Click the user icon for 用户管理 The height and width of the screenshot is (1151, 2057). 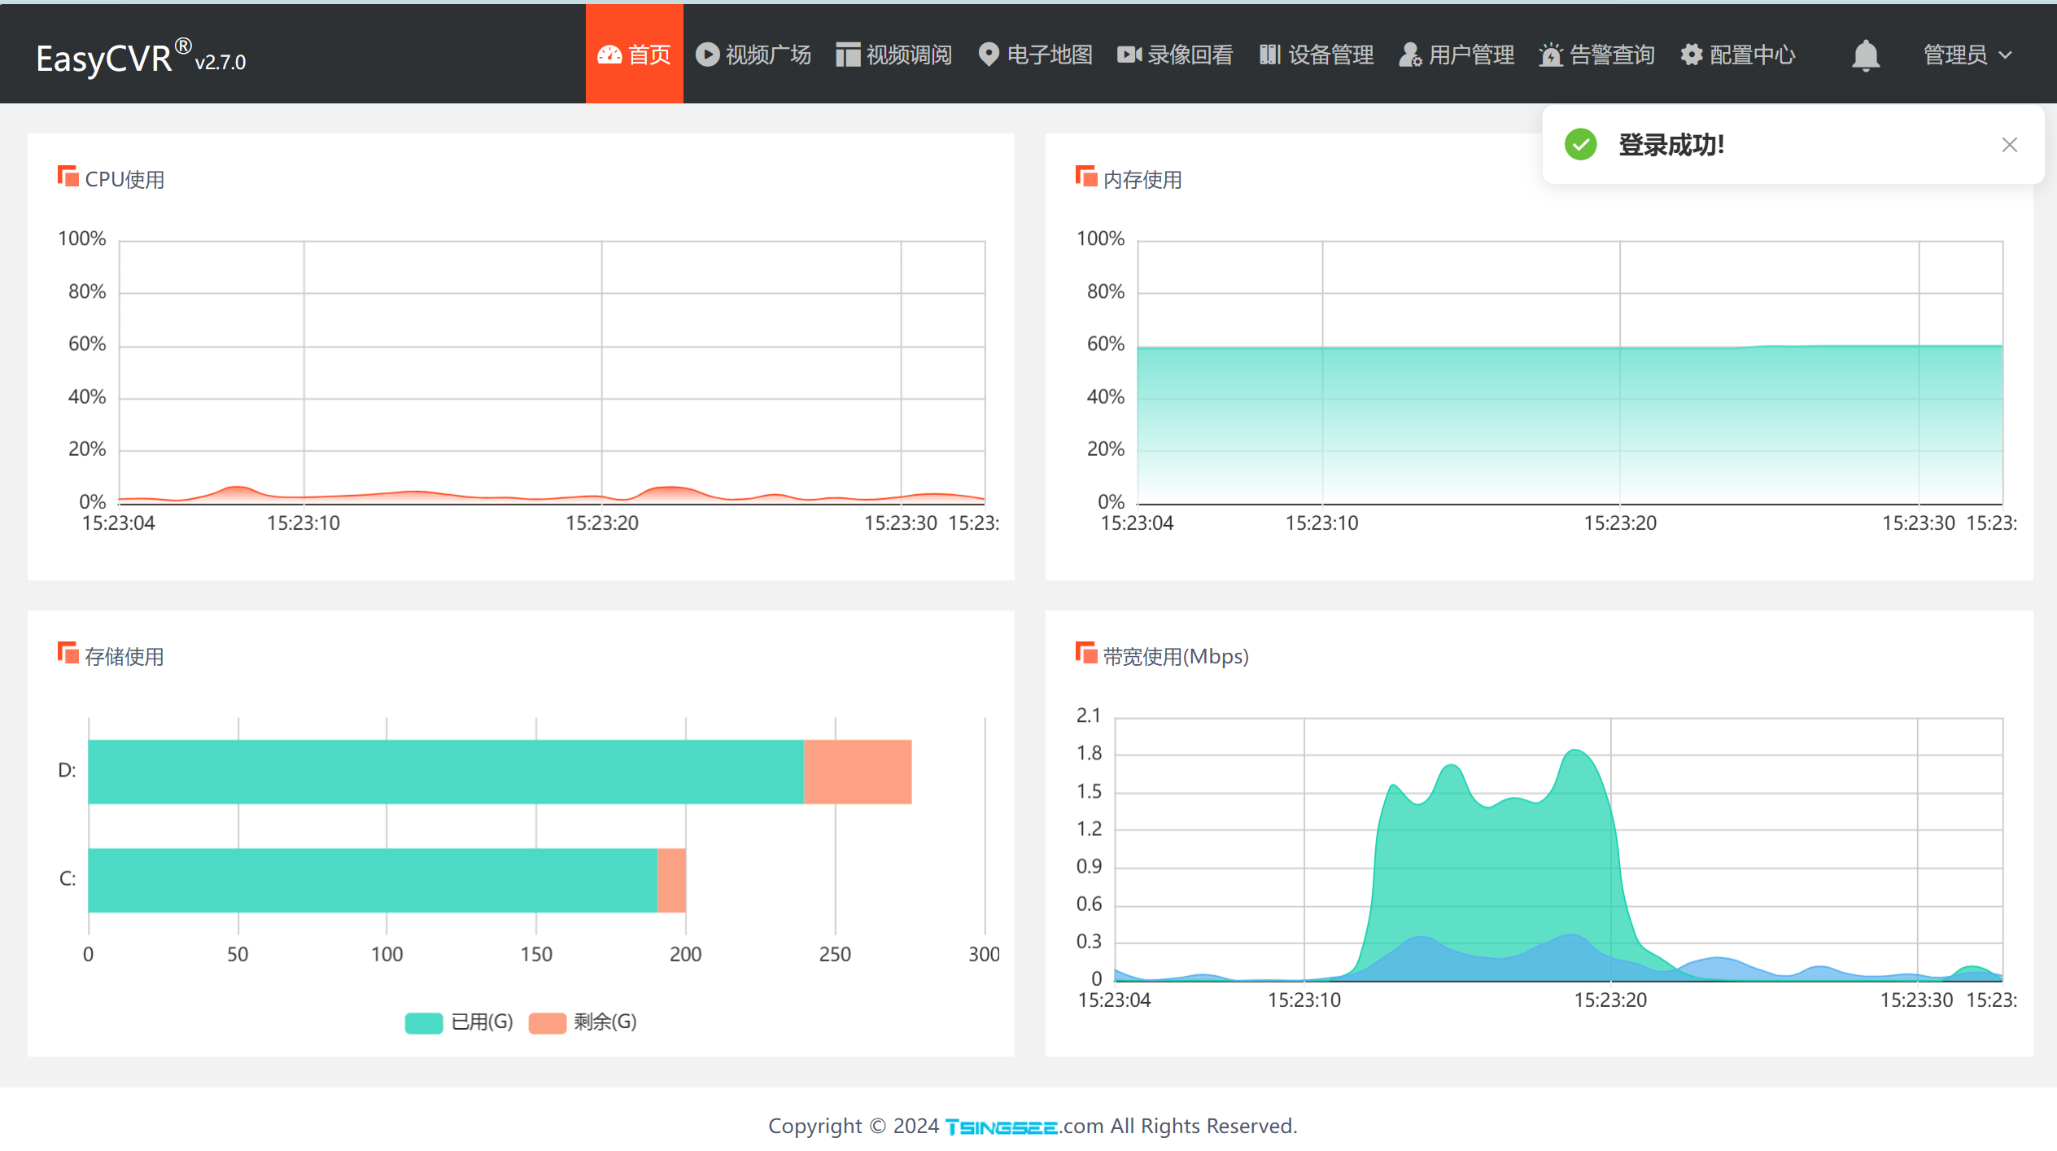[x=1409, y=55]
